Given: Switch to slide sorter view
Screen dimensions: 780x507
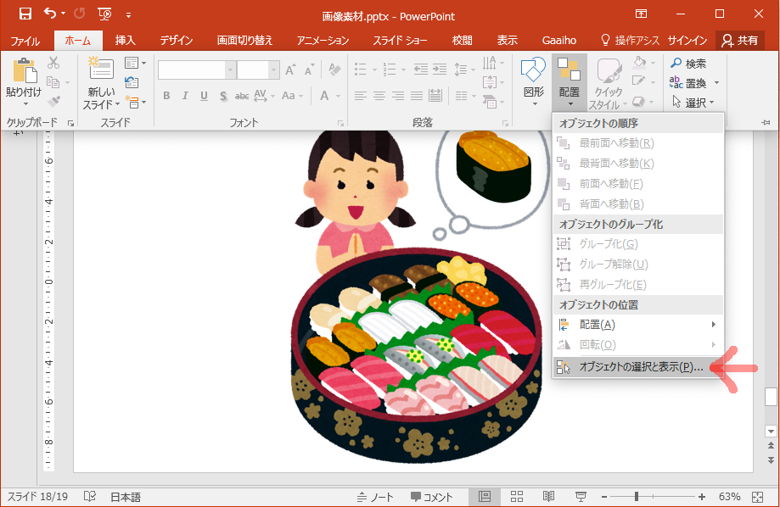Looking at the screenshot, I should click(x=516, y=497).
